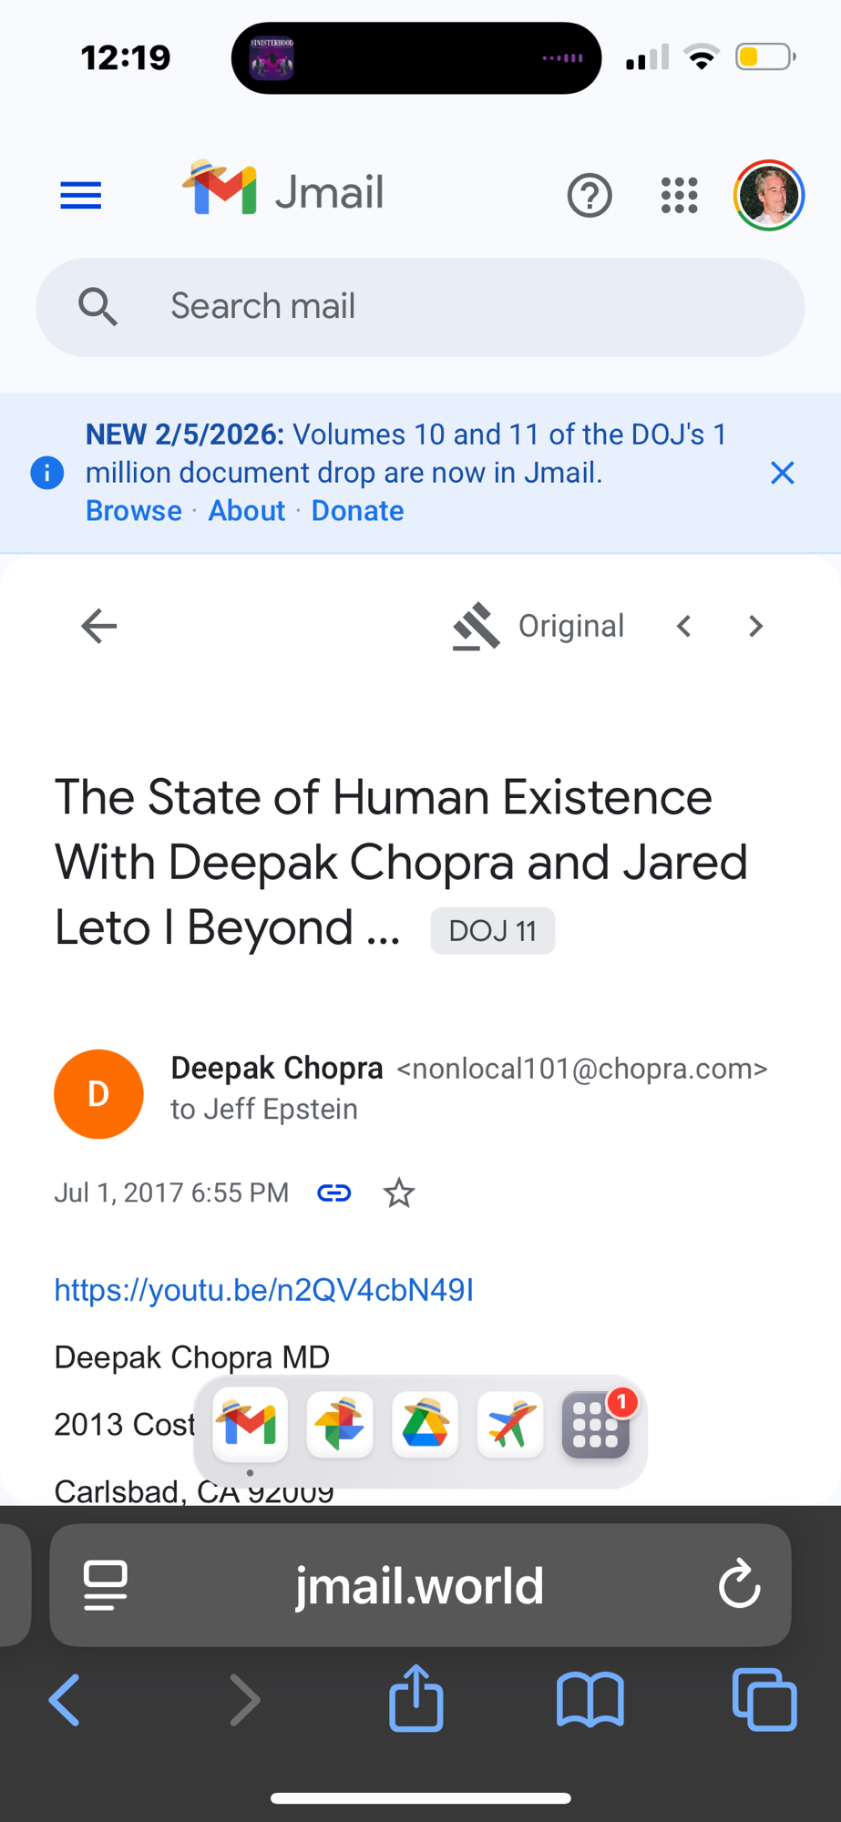
Task: Click the help question mark icon
Action: pyautogui.click(x=590, y=195)
